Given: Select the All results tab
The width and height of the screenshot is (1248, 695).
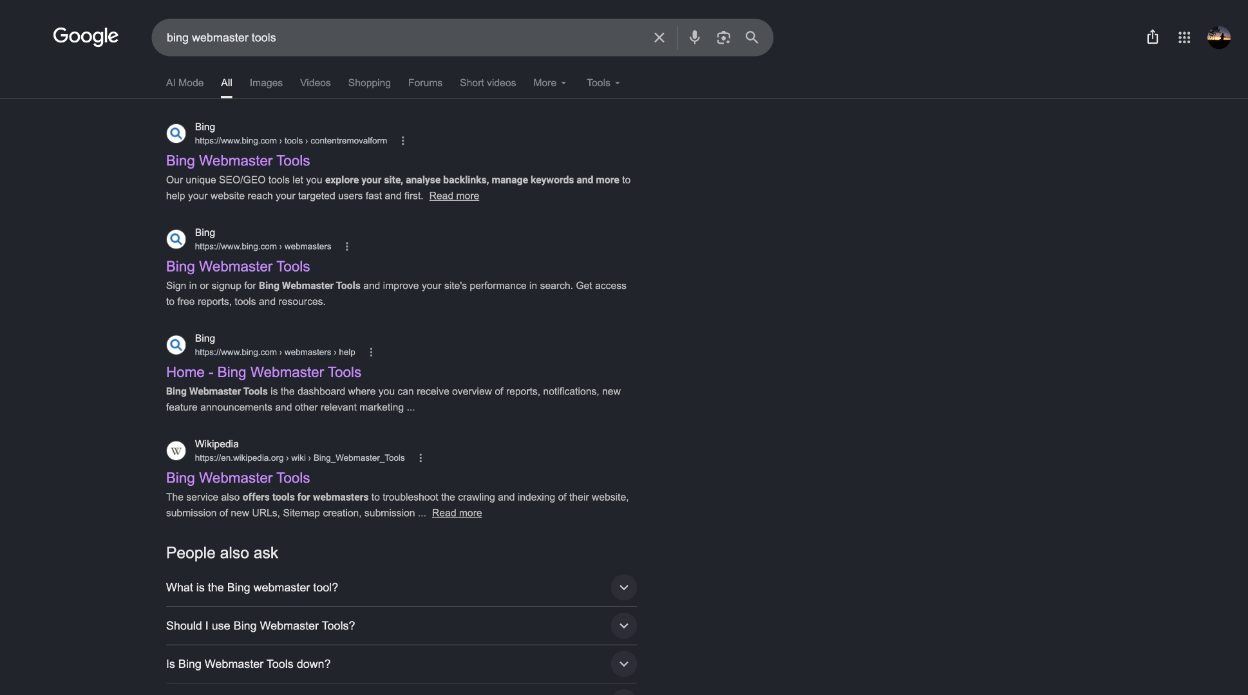Looking at the screenshot, I should pos(227,83).
